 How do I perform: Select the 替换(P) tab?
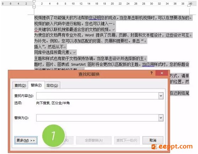coord(36,85)
